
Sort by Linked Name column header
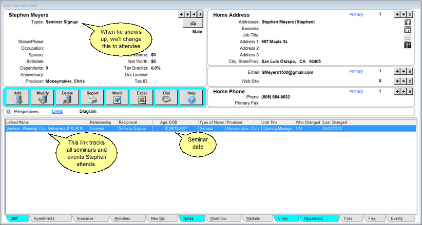click(x=47, y=122)
